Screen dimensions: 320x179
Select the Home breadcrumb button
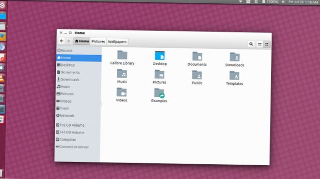pyautogui.click(x=82, y=41)
